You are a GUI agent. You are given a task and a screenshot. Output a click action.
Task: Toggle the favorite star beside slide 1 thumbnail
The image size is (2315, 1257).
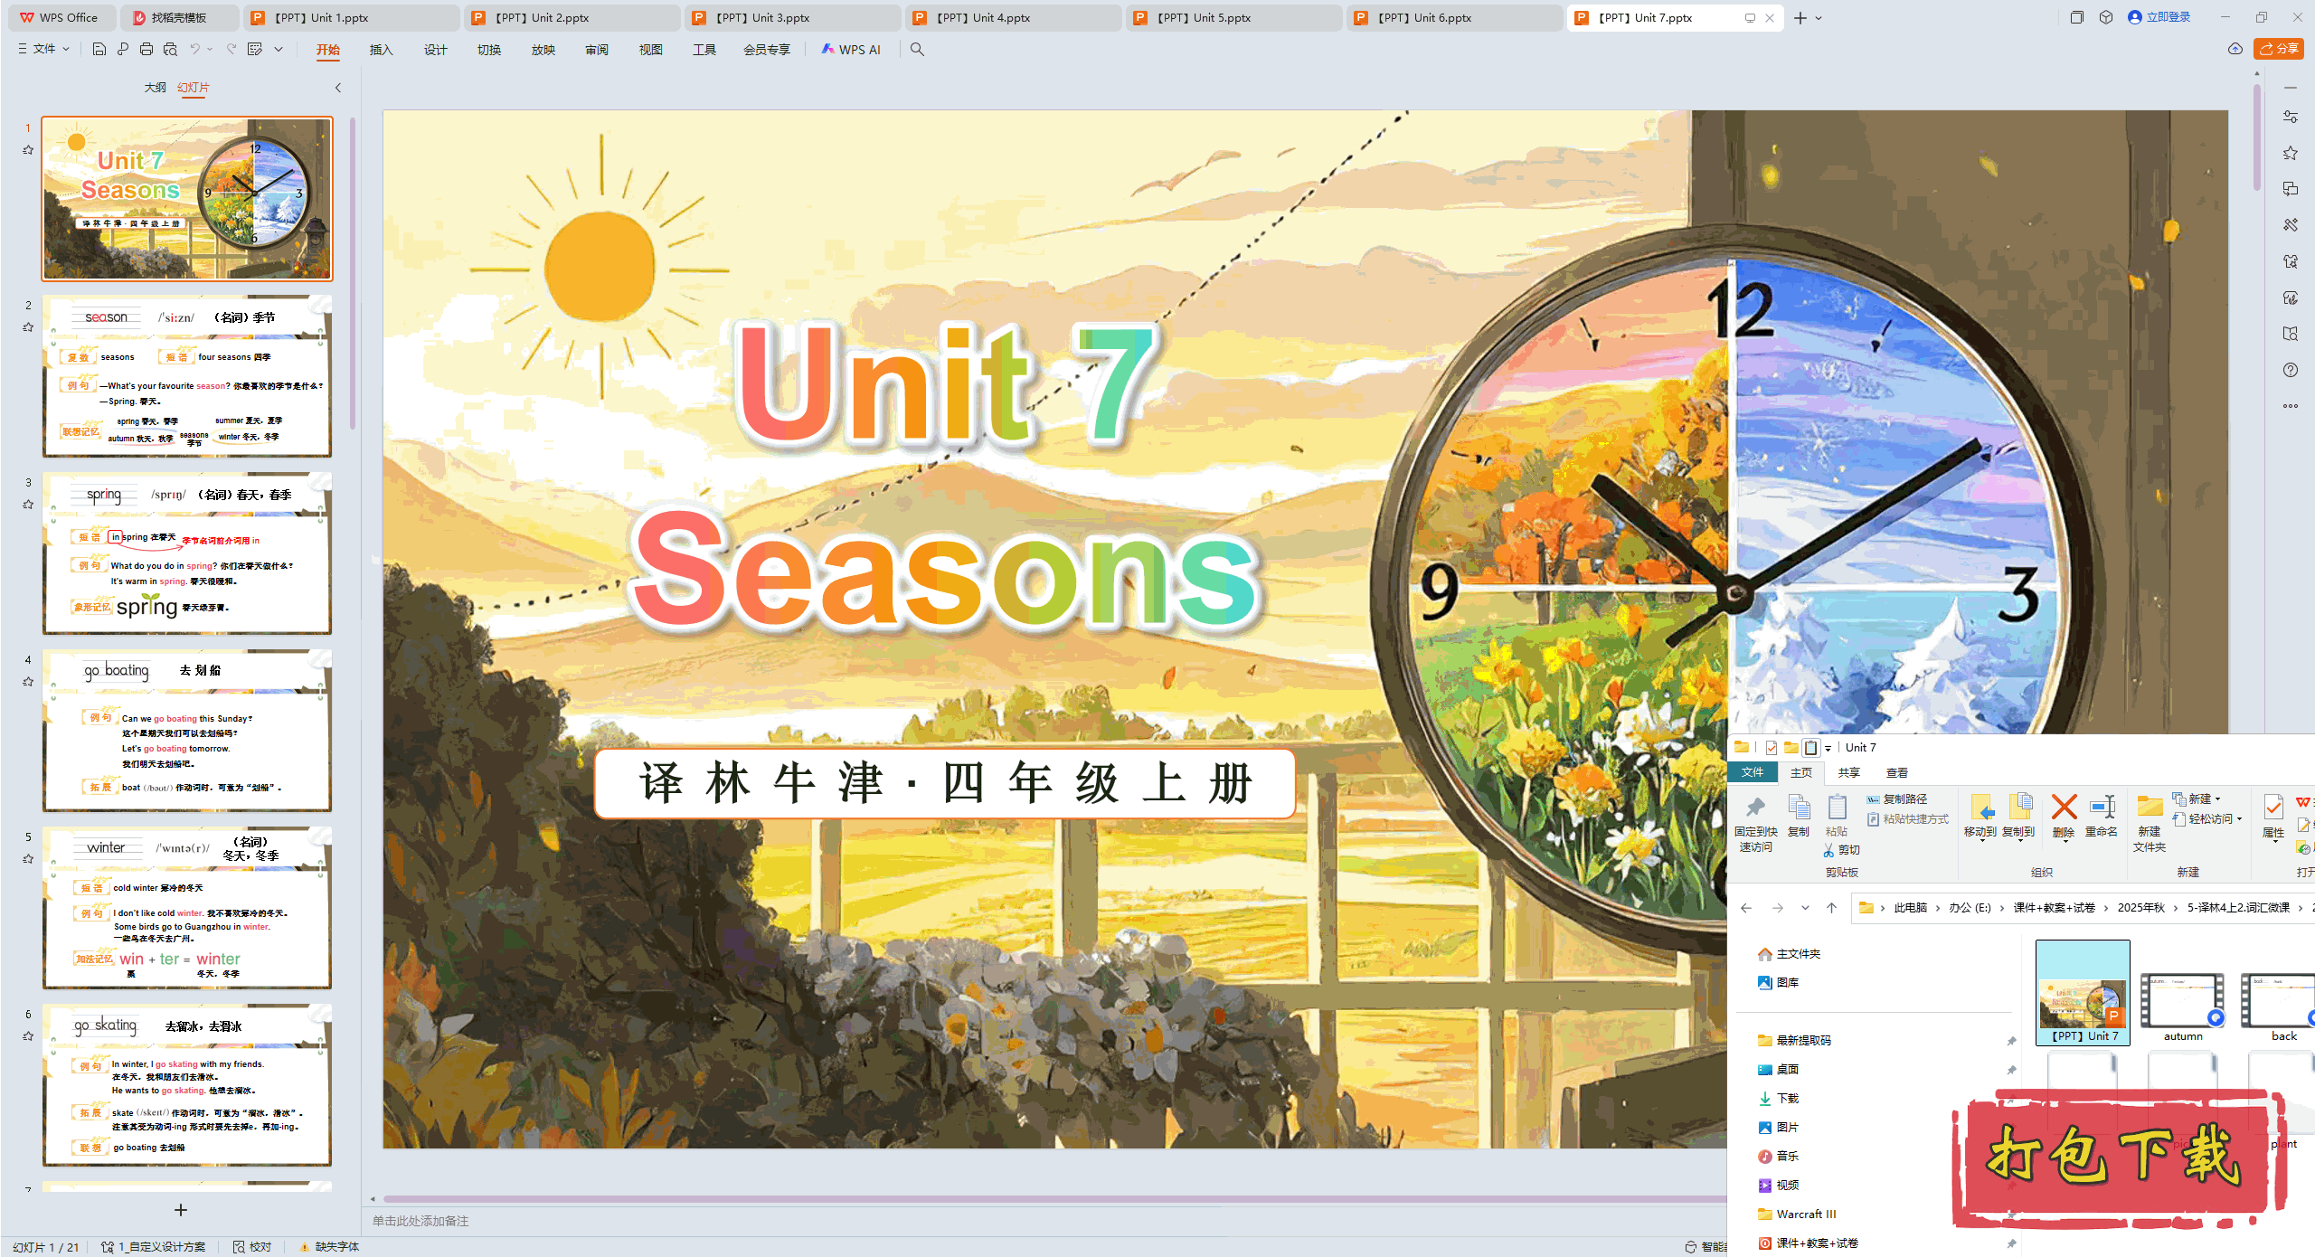coord(28,149)
